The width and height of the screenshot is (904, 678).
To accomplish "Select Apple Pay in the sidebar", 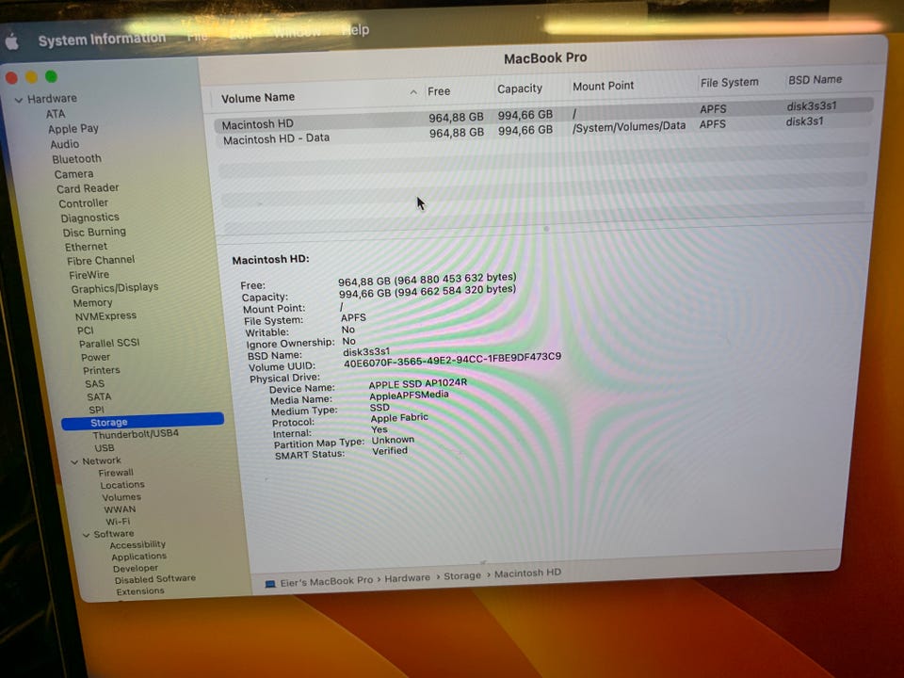I will pyautogui.click(x=73, y=129).
